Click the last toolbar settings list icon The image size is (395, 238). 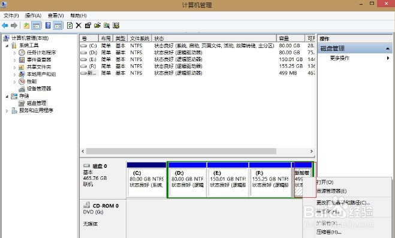pos(116,25)
